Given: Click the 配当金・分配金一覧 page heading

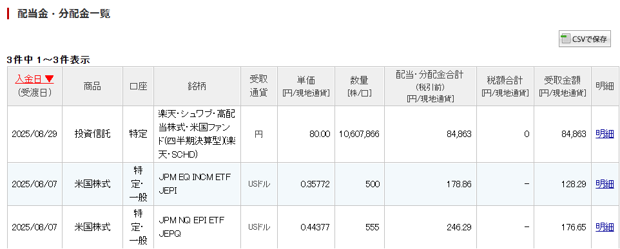Looking at the screenshot, I should coord(64,14).
